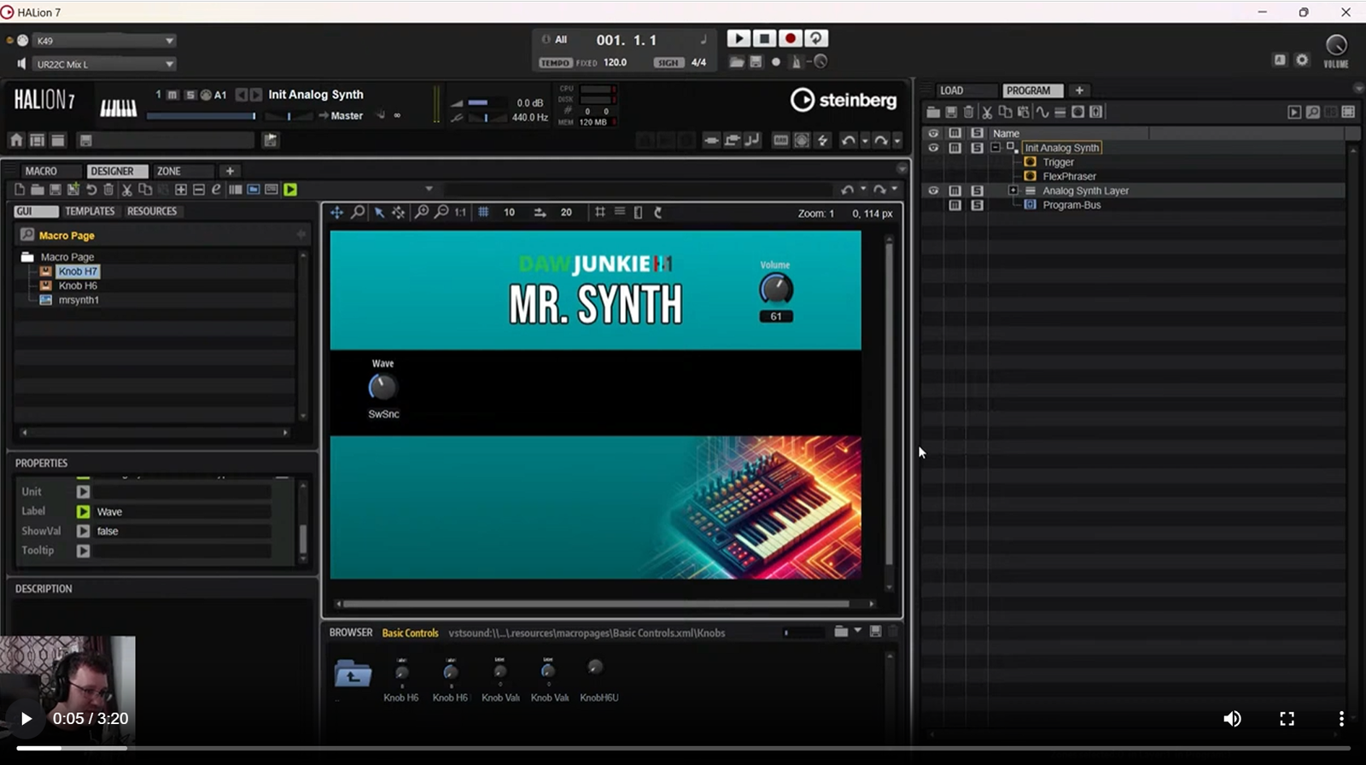Click the green Test Macro Page play button
1366x765 pixels.
[x=290, y=190]
